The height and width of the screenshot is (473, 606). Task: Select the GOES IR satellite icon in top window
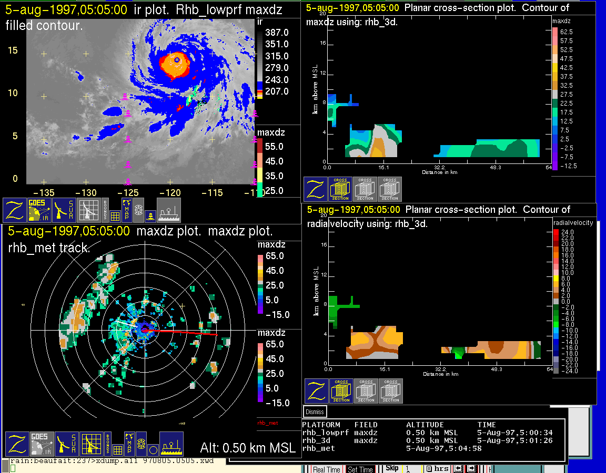(41, 210)
